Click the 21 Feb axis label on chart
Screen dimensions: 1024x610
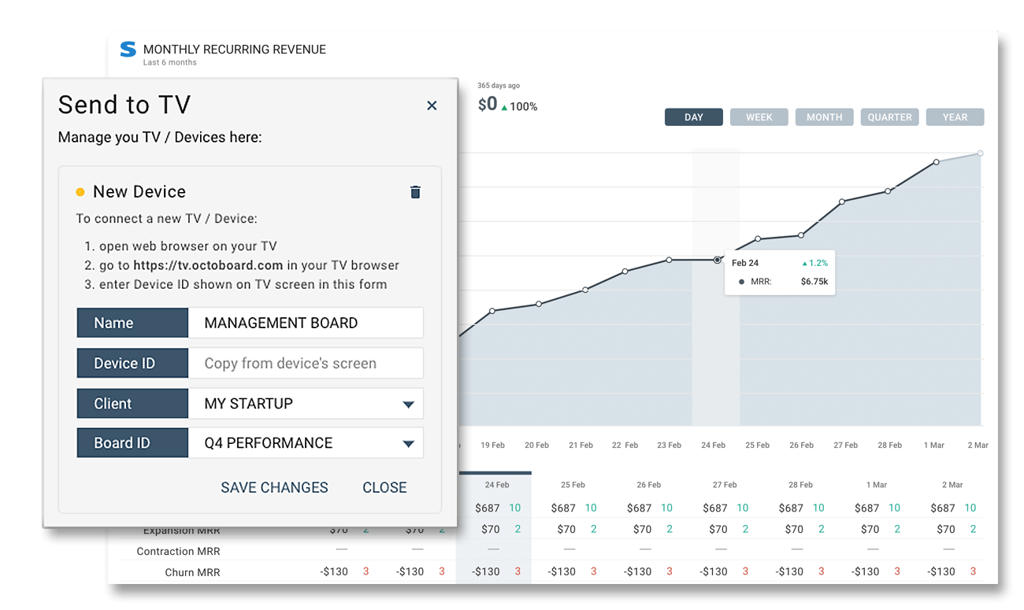[581, 445]
